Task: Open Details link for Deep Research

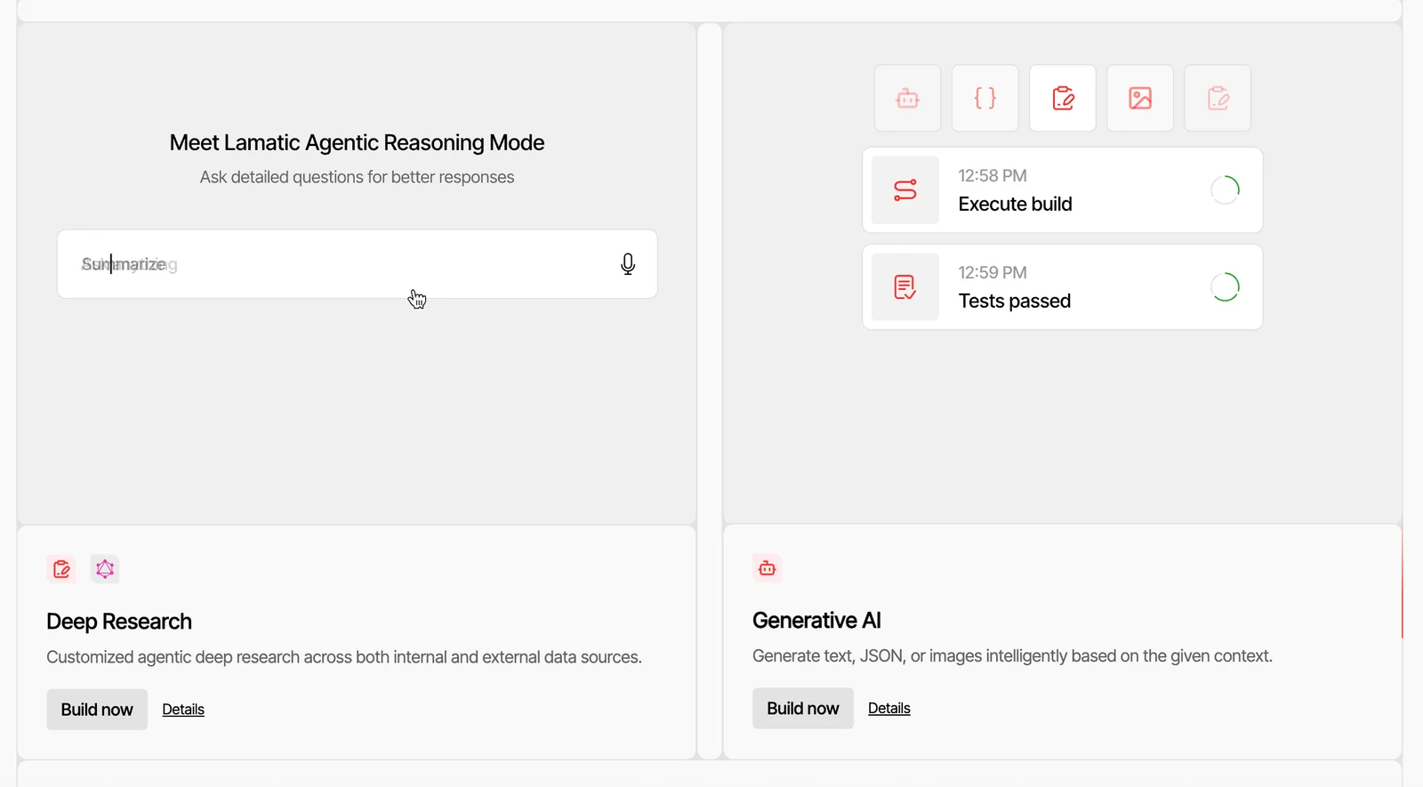Action: (x=183, y=710)
